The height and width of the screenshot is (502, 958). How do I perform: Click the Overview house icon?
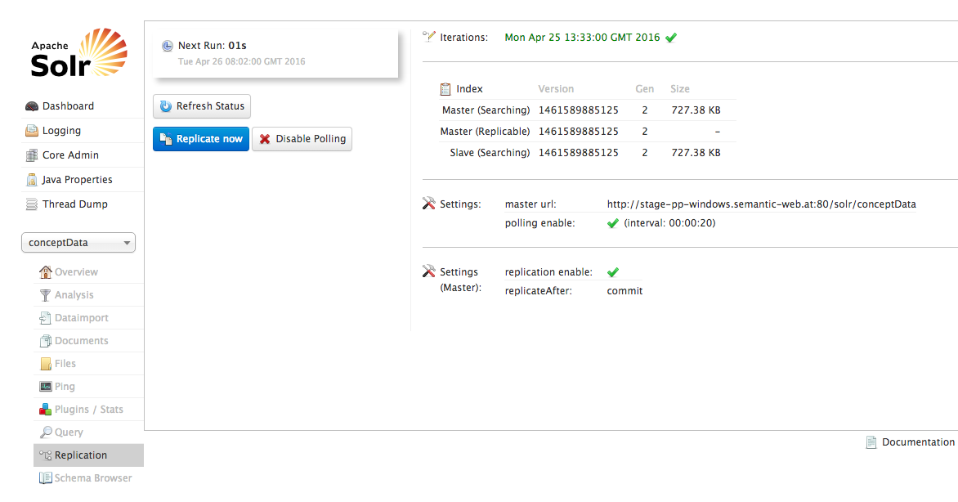[x=46, y=272]
